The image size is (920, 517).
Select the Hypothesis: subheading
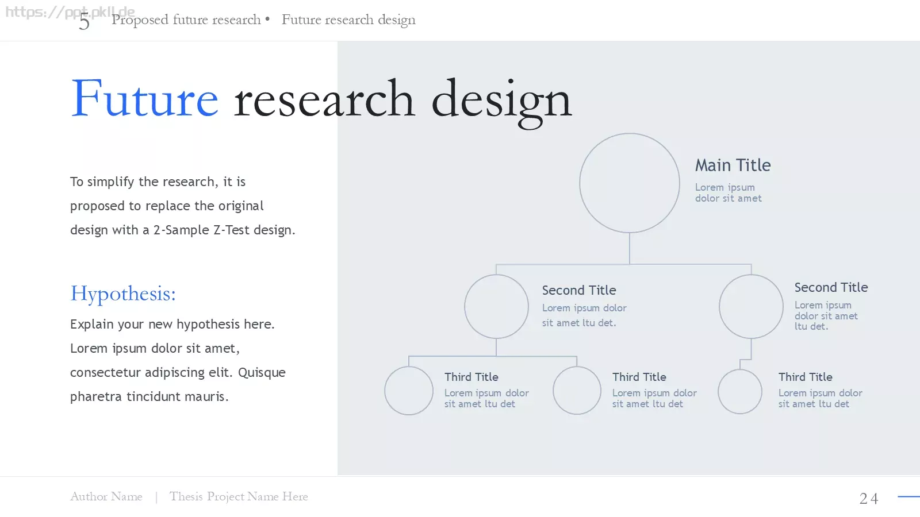(x=123, y=294)
